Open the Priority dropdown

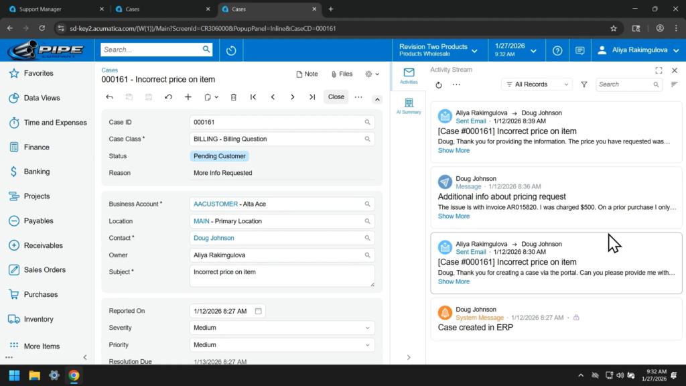[367, 345]
